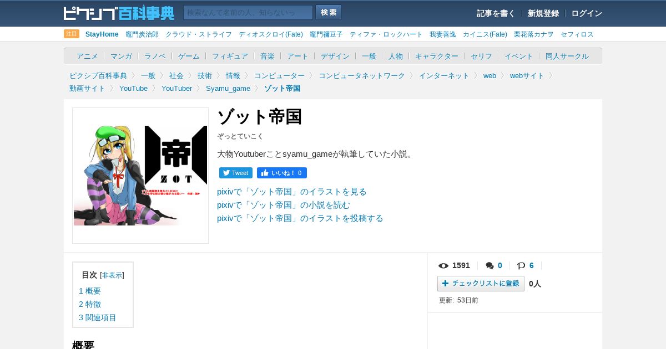Screen dimensions: 666x349
Task: Go to 社会 breadcrumb
Action: coord(176,75)
